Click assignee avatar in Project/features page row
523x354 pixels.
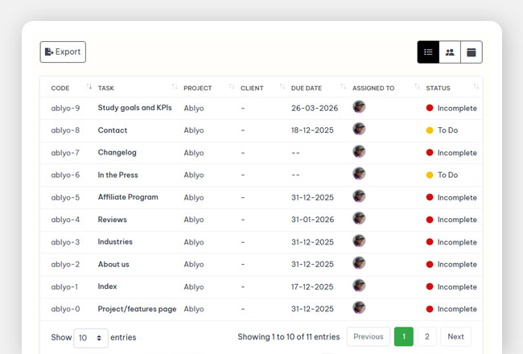coord(359,307)
